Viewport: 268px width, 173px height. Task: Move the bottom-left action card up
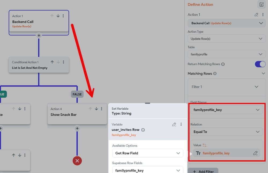click(14, 155)
